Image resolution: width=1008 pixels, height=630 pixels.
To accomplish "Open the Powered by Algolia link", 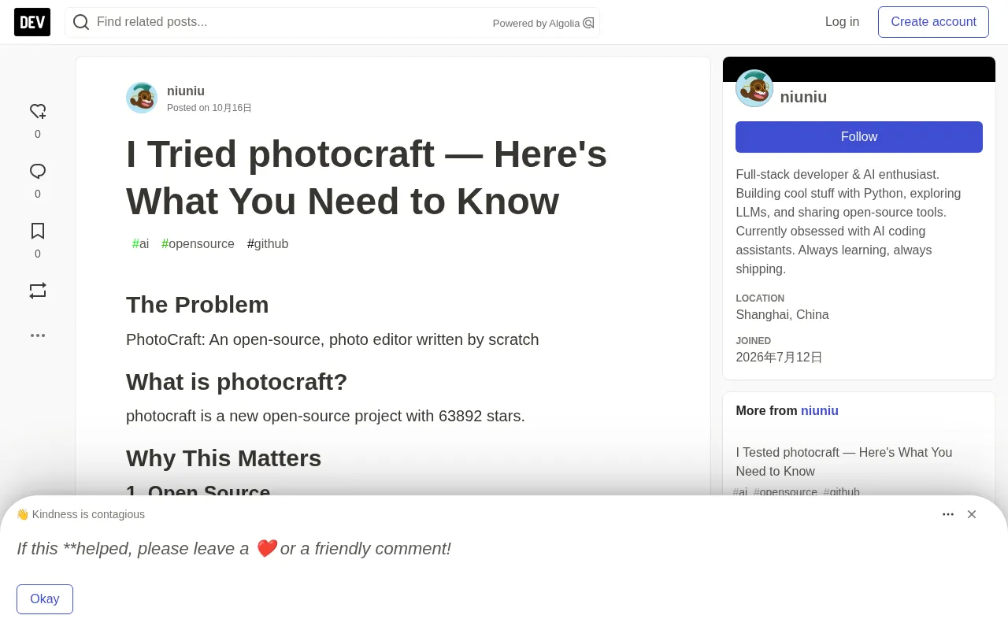I will pyautogui.click(x=543, y=23).
